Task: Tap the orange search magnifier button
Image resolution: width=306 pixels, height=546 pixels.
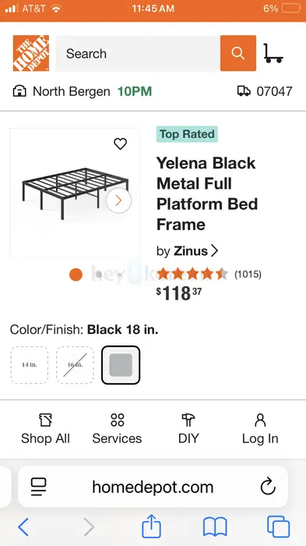Action: 238,53
